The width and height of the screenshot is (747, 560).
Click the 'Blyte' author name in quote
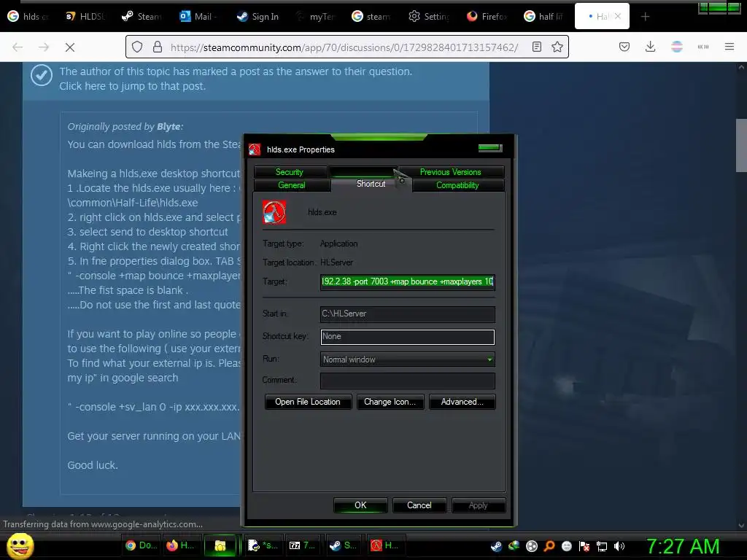point(169,127)
